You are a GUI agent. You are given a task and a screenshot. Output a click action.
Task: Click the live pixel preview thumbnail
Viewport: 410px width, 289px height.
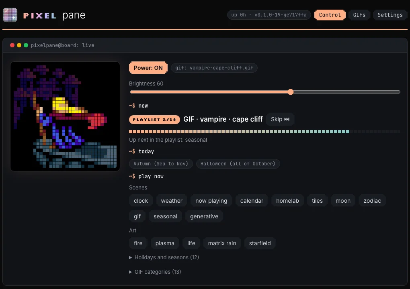tap(65, 116)
